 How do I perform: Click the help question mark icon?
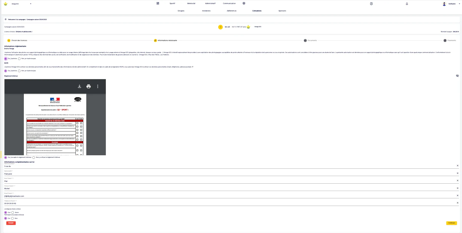371,4
